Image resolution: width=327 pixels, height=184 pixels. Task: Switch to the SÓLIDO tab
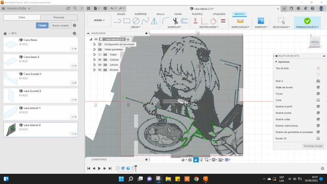pyautogui.click(x=121, y=14)
